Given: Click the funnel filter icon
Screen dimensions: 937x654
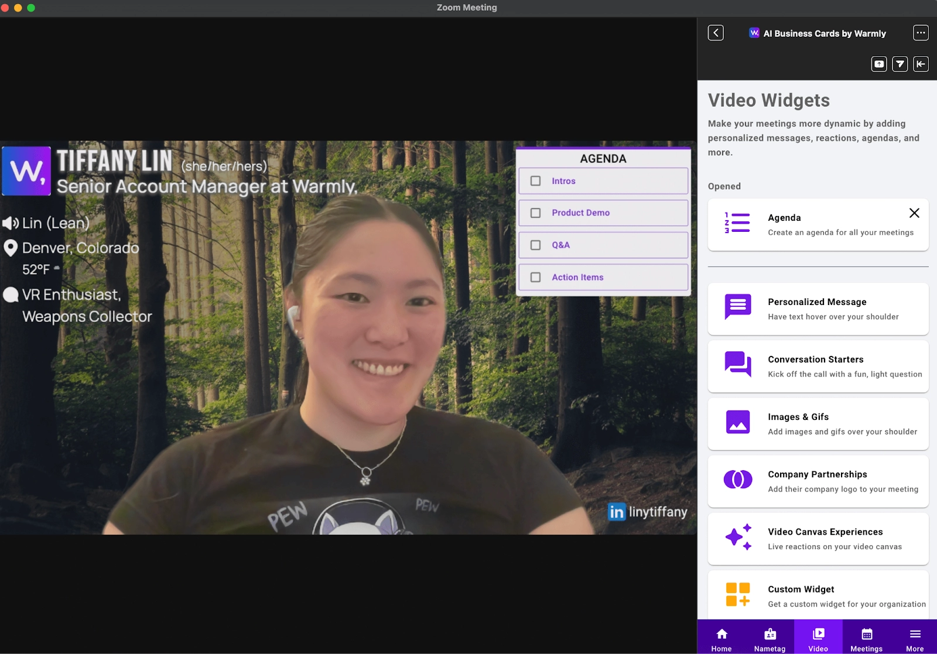Looking at the screenshot, I should (x=900, y=64).
